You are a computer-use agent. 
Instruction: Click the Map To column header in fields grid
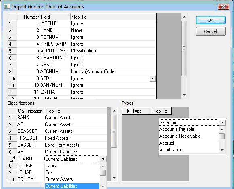click(x=113, y=17)
